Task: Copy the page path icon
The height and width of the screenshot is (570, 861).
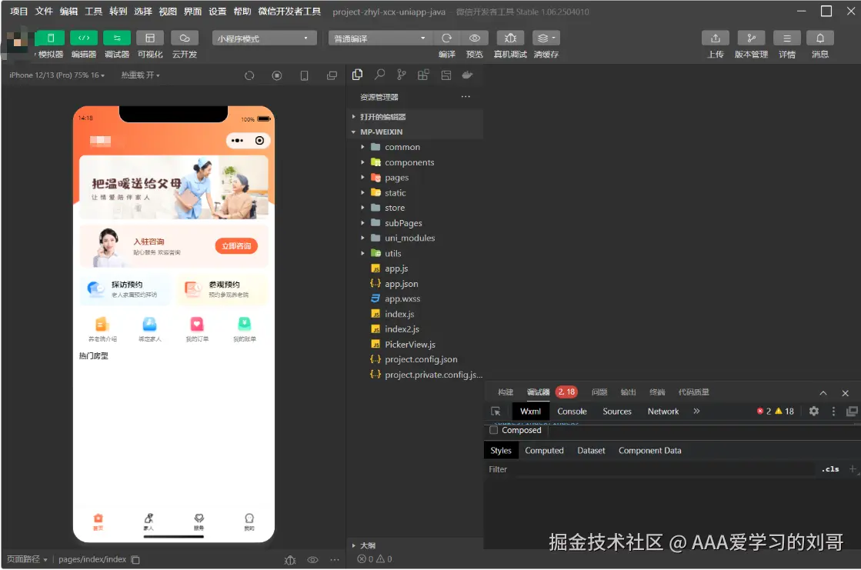Action: pos(135,559)
